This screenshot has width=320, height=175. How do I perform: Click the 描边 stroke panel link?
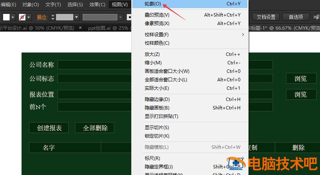(42, 17)
